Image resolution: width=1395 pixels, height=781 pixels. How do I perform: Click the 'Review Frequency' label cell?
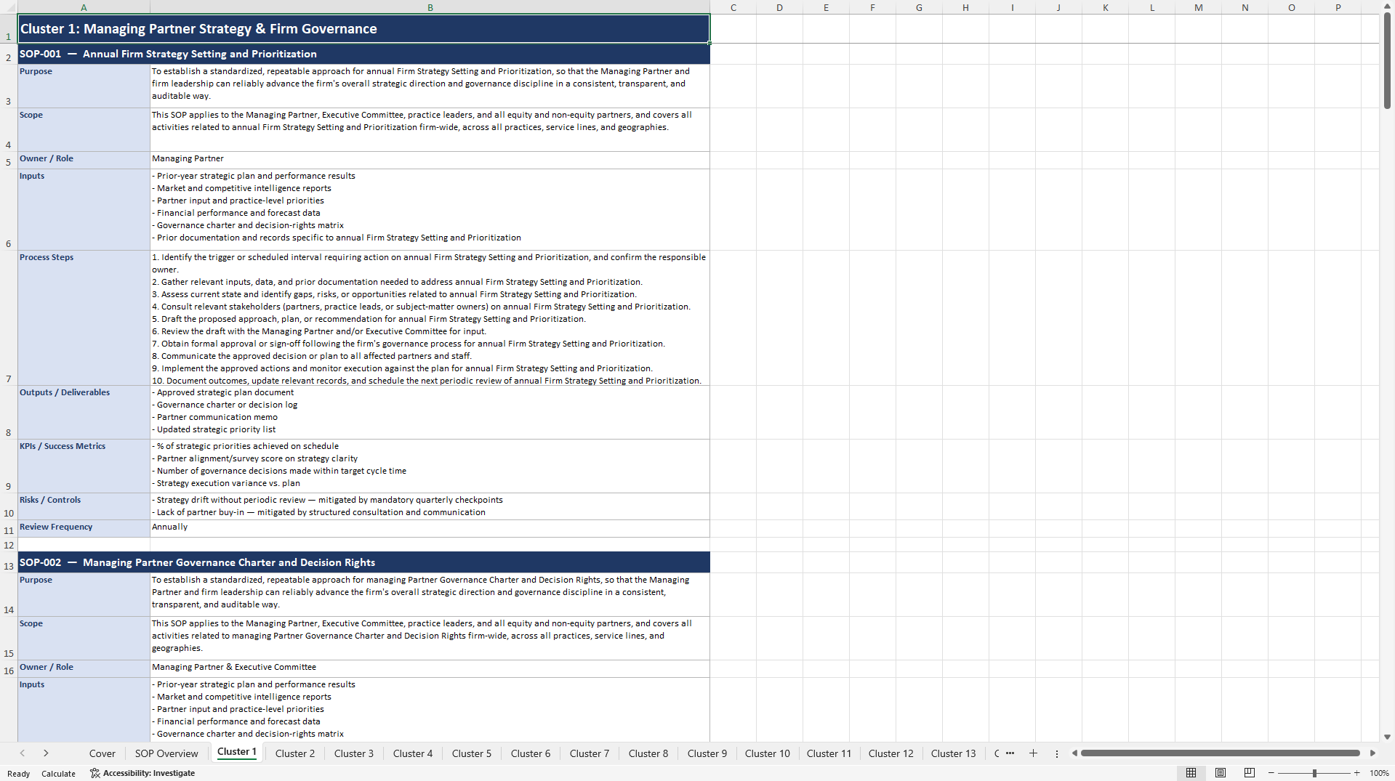(84, 528)
